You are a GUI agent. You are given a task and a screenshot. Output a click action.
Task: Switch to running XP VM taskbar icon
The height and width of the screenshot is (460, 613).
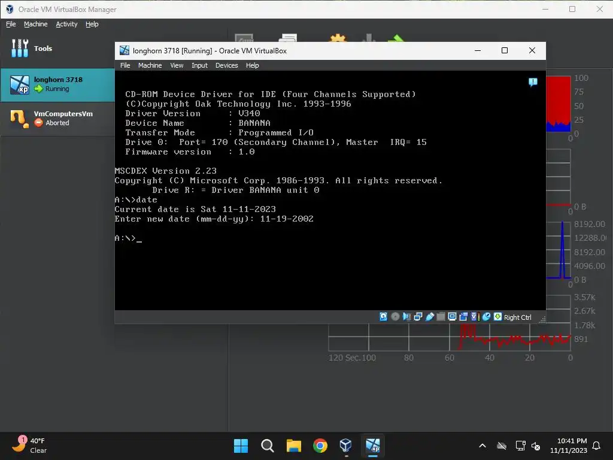[x=372, y=446]
